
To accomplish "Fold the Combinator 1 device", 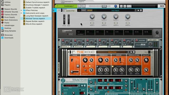I will [59, 10].
